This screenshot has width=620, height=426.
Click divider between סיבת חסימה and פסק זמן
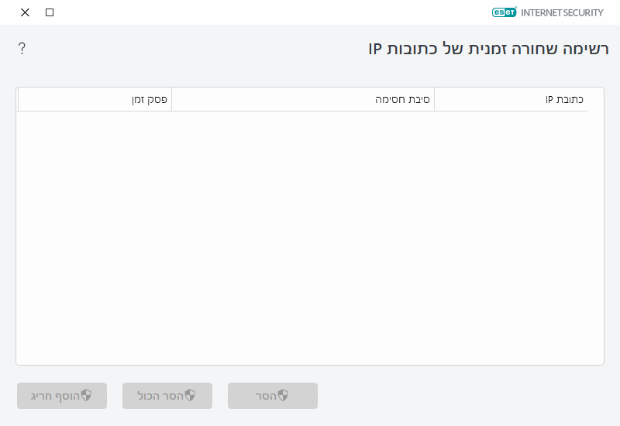(x=171, y=100)
